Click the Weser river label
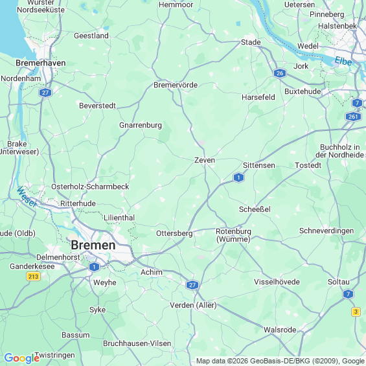The height and width of the screenshot is (366, 366). (x=27, y=197)
